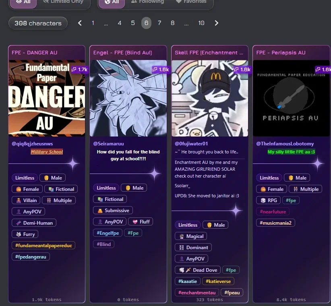The width and height of the screenshot is (331, 306).
Task: Visit creator profile @Seiramaruu
Action: [108, 144]
